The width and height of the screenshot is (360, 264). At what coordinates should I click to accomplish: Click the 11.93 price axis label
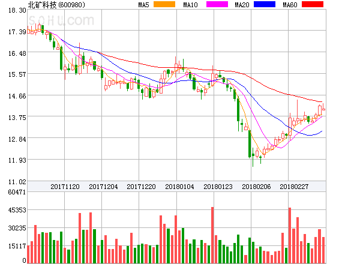17,160
